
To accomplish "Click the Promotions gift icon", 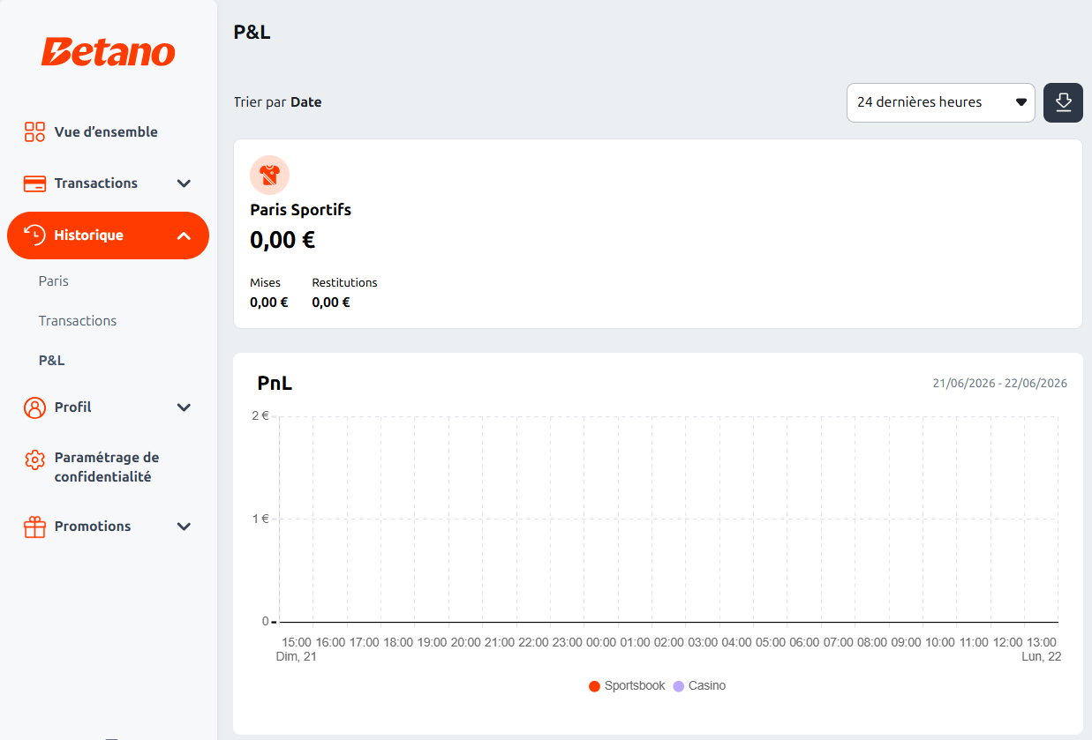I will (x=34, y=527).
